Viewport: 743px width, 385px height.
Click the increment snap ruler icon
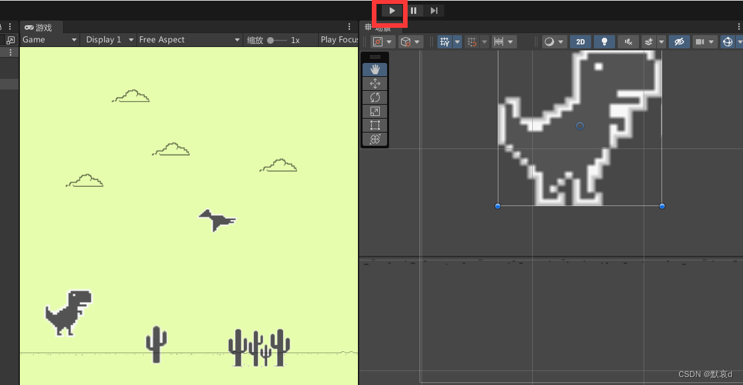(x=498, y=42)
